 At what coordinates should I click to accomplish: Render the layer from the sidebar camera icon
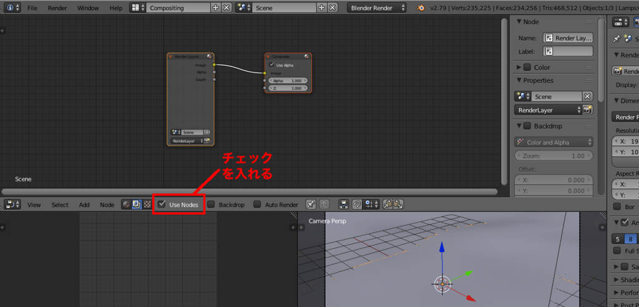pos(588,110)
